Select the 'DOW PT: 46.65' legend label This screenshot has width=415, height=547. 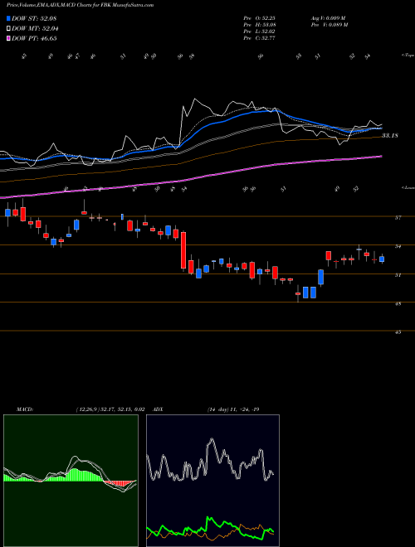pyautogui.click(x=34, y=38)
